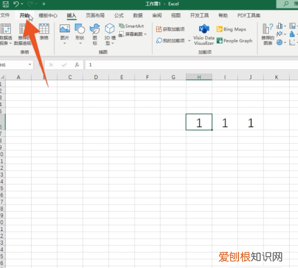Insert a SmartArt graphic
298x268 pixels.
[x=131, y=26]
